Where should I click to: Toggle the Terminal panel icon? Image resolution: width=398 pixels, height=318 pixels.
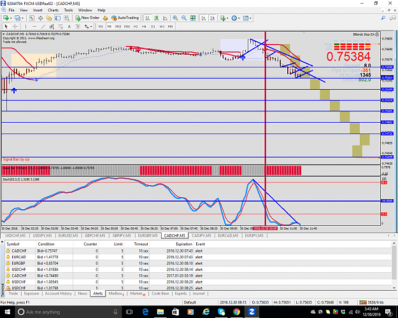[x=58, y=18]
